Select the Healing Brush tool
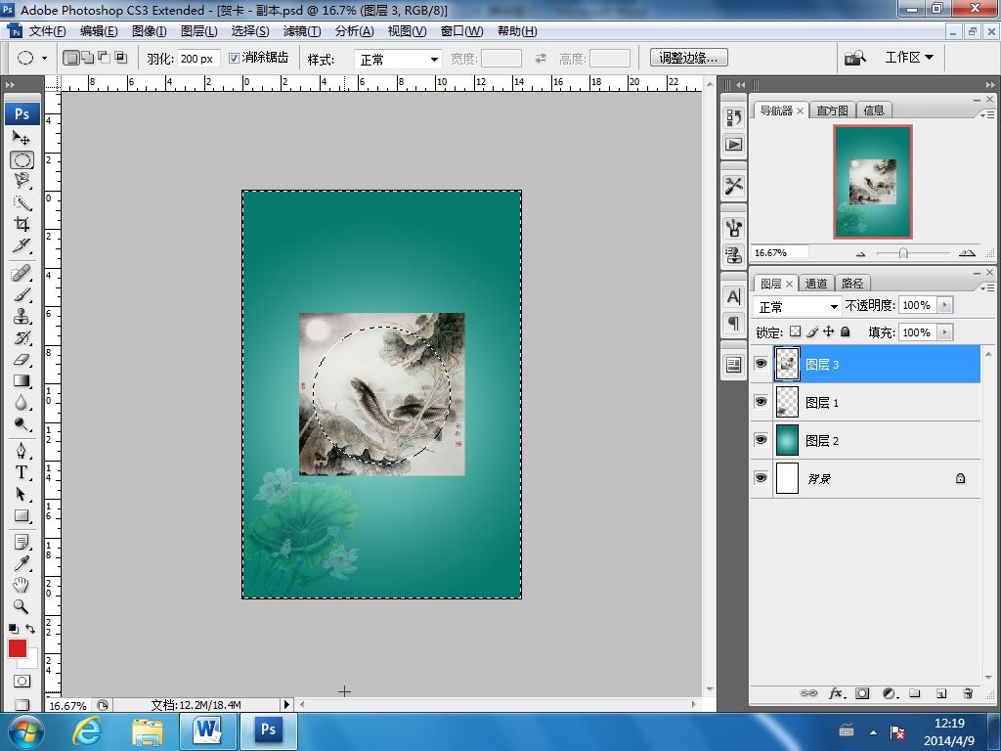 (x=22, y=274)
